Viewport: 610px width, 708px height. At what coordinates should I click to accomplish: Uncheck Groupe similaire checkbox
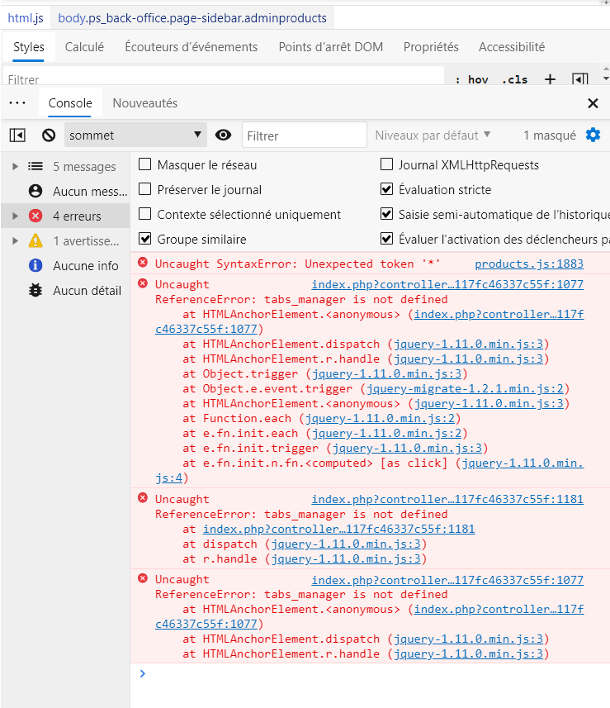pyautogui.click(x=144, y=239)
